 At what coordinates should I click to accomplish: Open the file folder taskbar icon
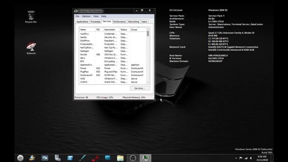point(120,158)
